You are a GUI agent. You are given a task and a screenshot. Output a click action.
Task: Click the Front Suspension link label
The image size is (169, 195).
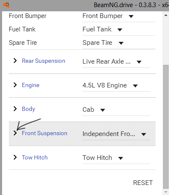44,133
